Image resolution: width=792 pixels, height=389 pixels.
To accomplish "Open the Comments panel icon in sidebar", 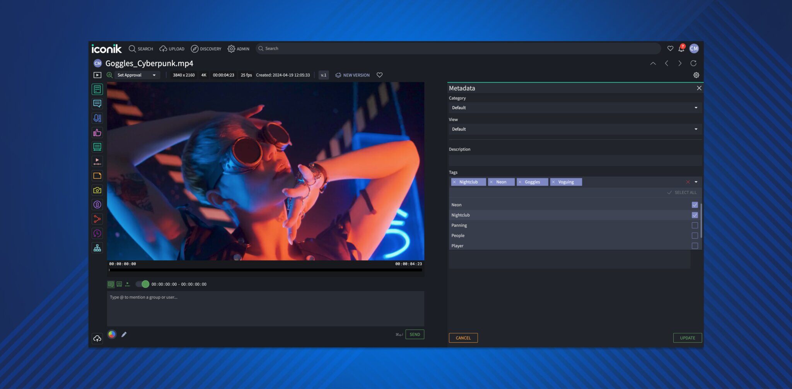I will 97,104.
